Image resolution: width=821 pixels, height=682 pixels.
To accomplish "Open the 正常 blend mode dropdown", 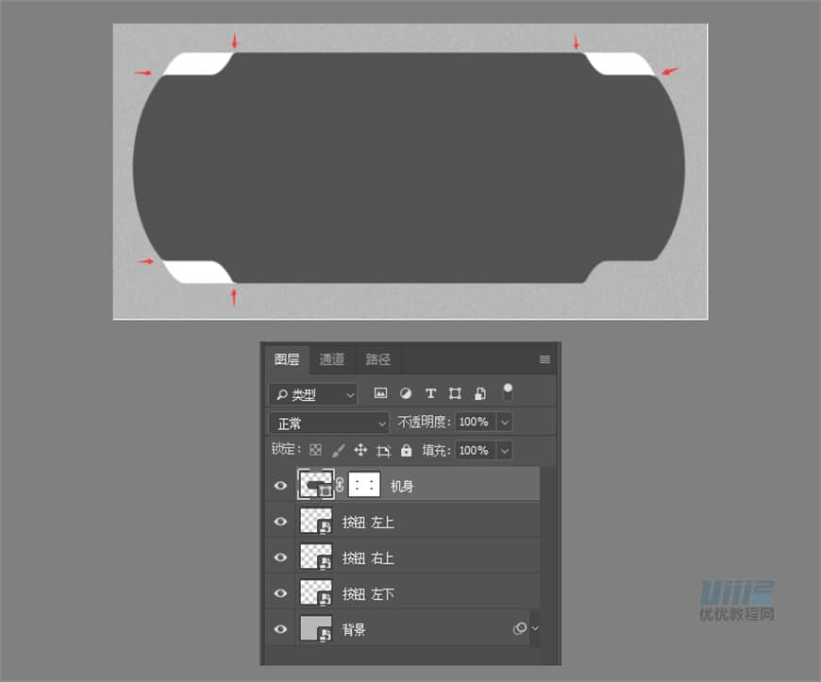I will pyautogui.click(x=328, y=423).
